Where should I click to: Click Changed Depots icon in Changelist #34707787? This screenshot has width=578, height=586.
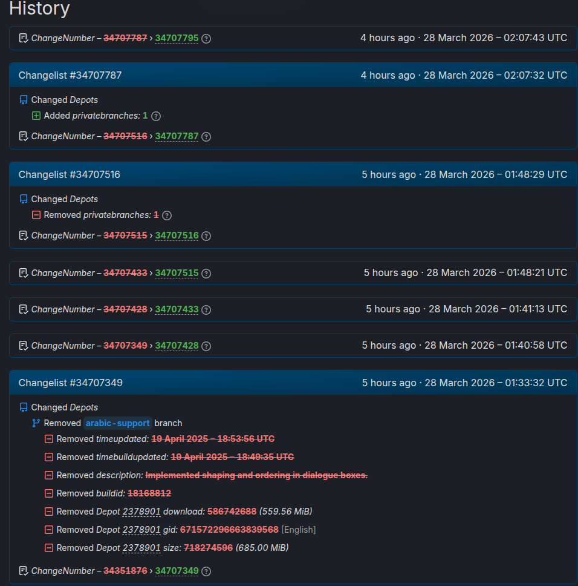[24, 100]
